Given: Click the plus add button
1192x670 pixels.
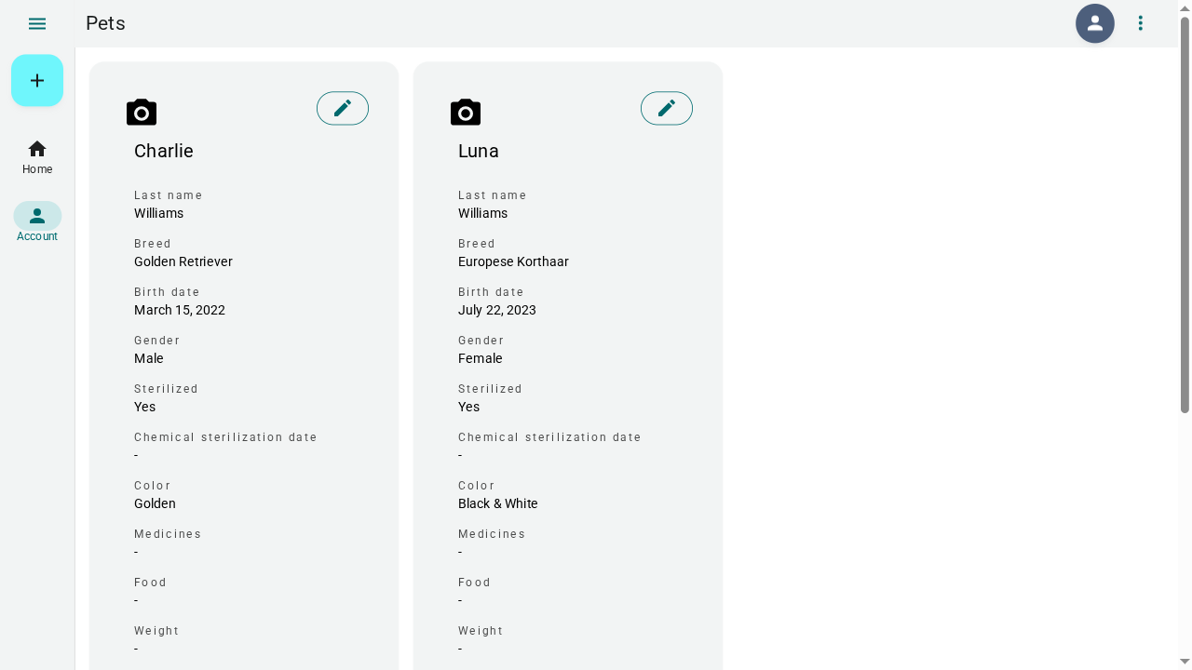Looking at the screenshot, I should (x=37, y=80).
